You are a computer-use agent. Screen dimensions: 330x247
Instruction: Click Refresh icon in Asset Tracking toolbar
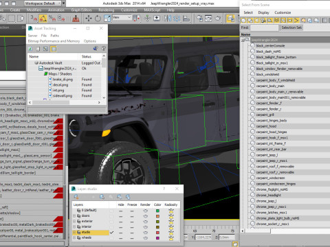30,49
